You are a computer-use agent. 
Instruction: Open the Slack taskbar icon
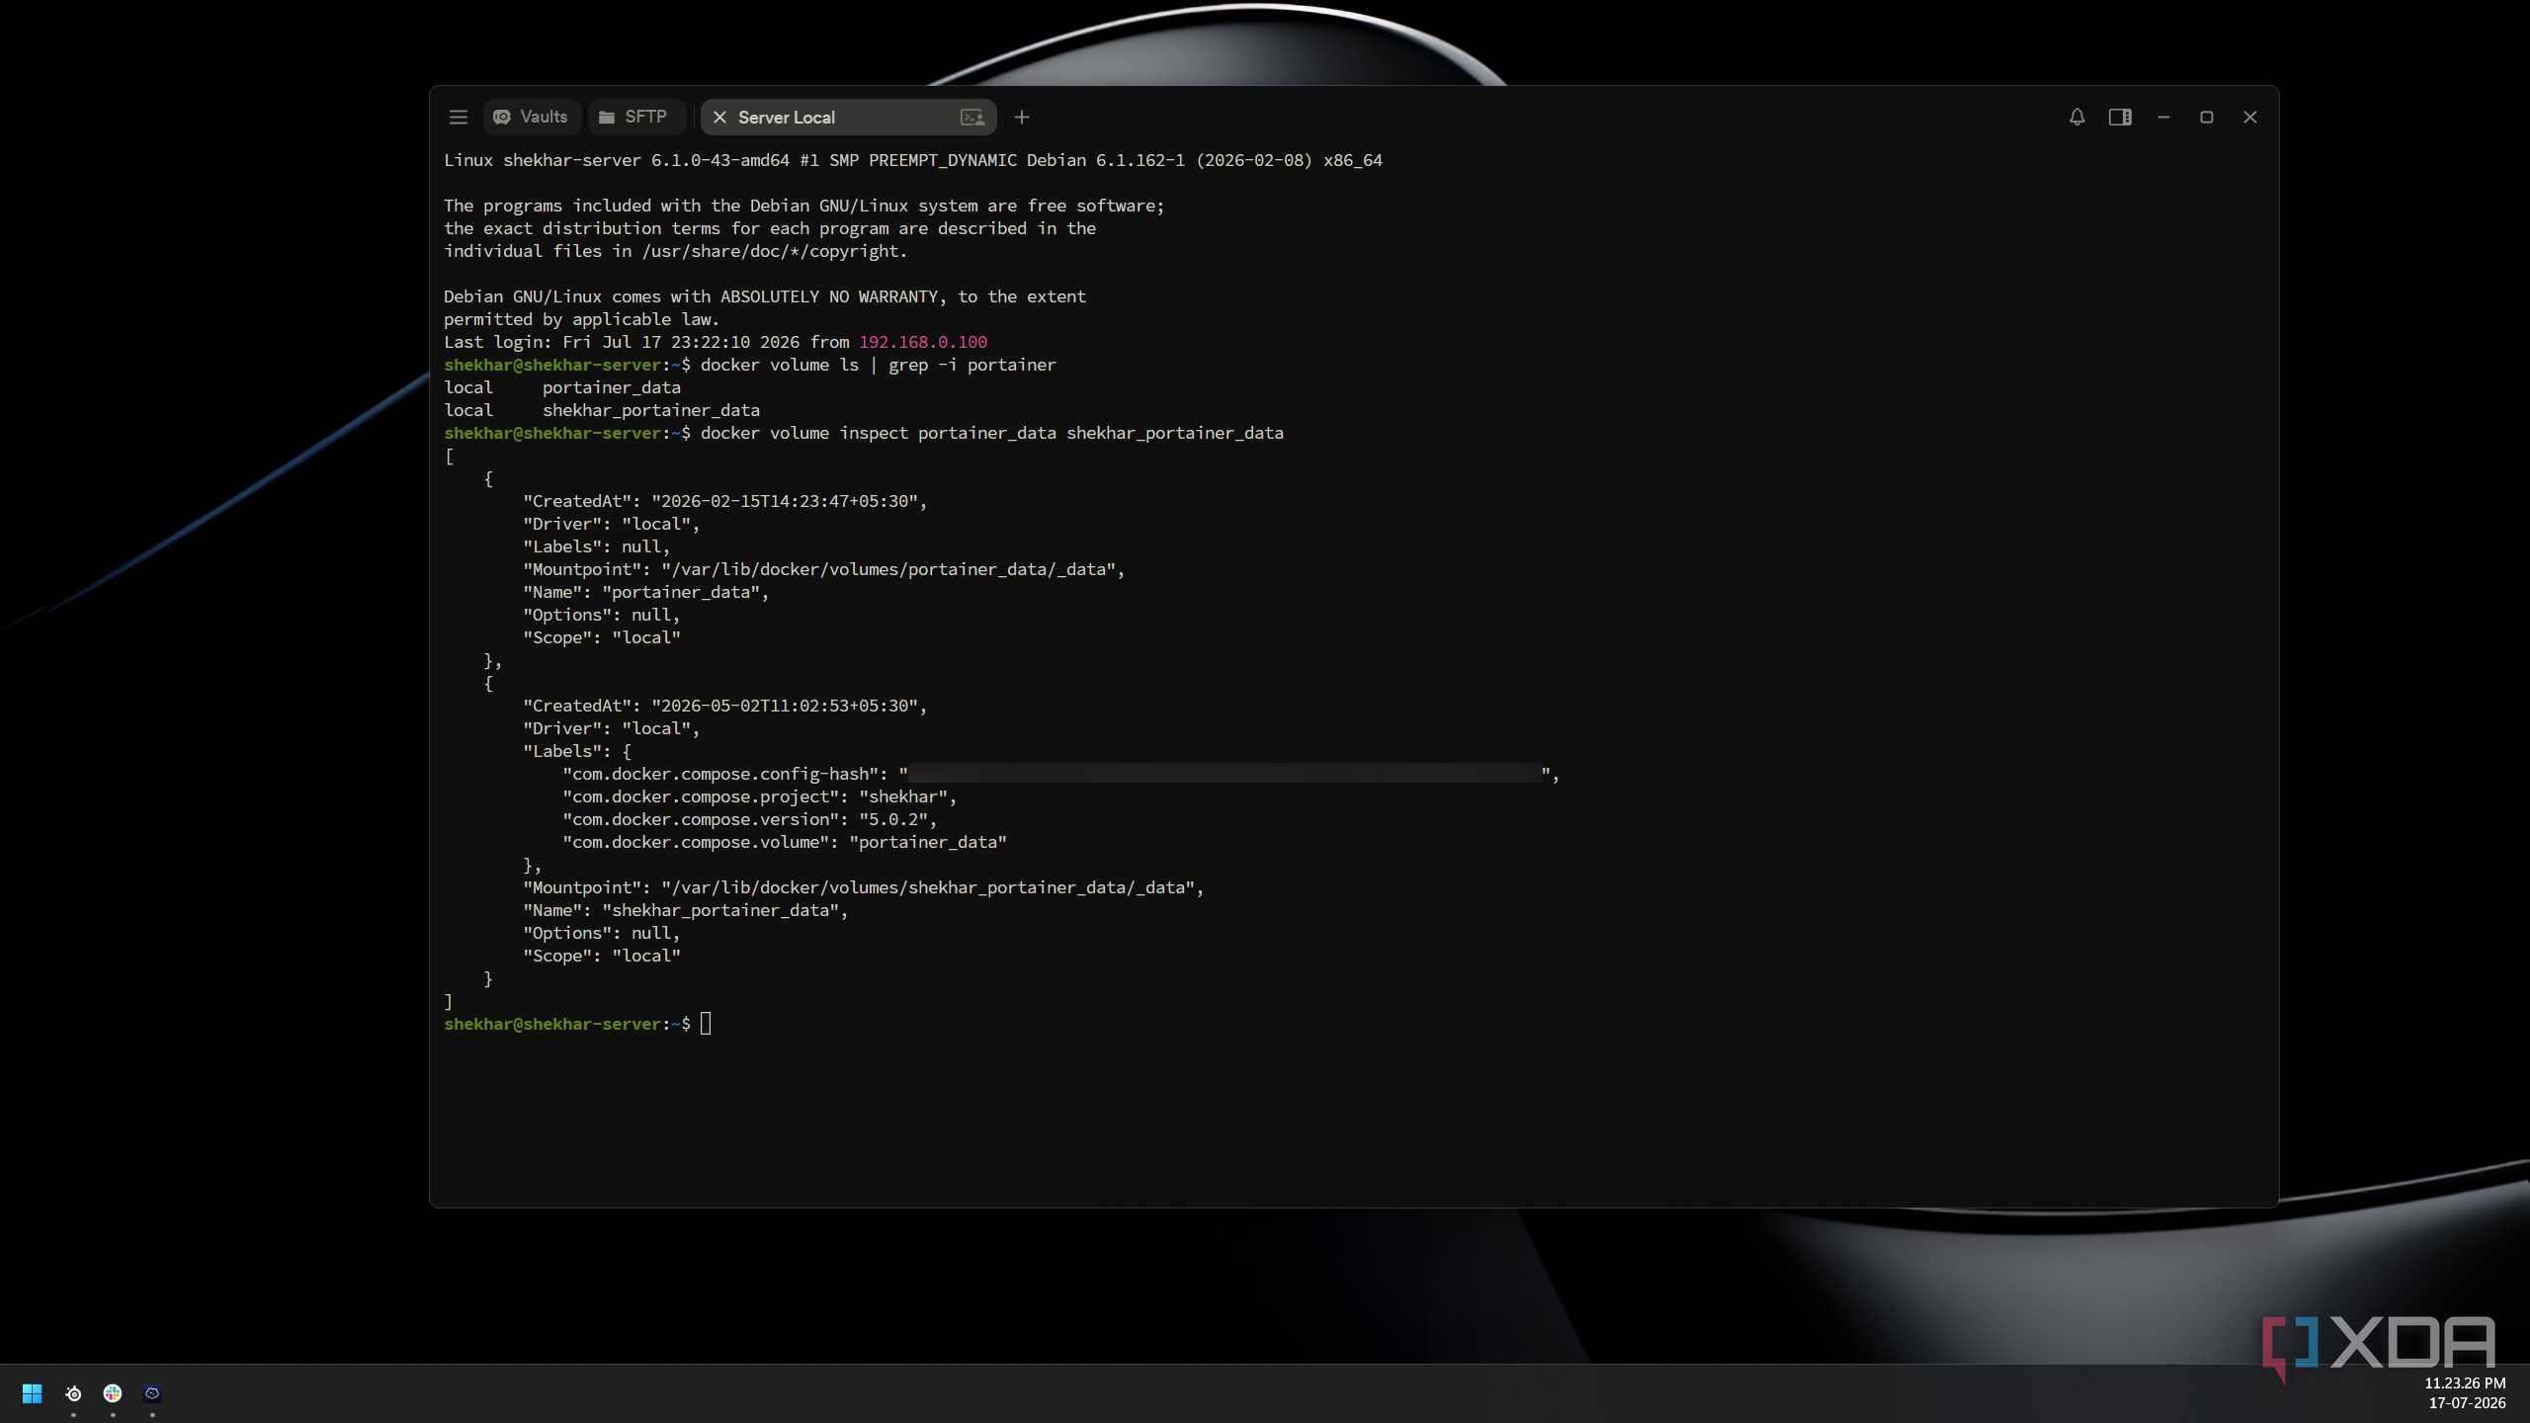click(113, 1393)
